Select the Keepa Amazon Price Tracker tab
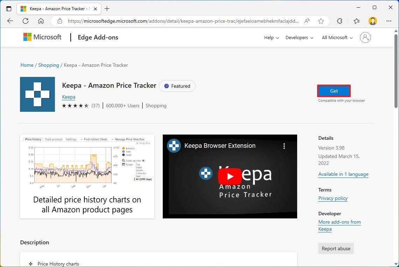Viewport: 399px width, 267px height. (56, 8)
